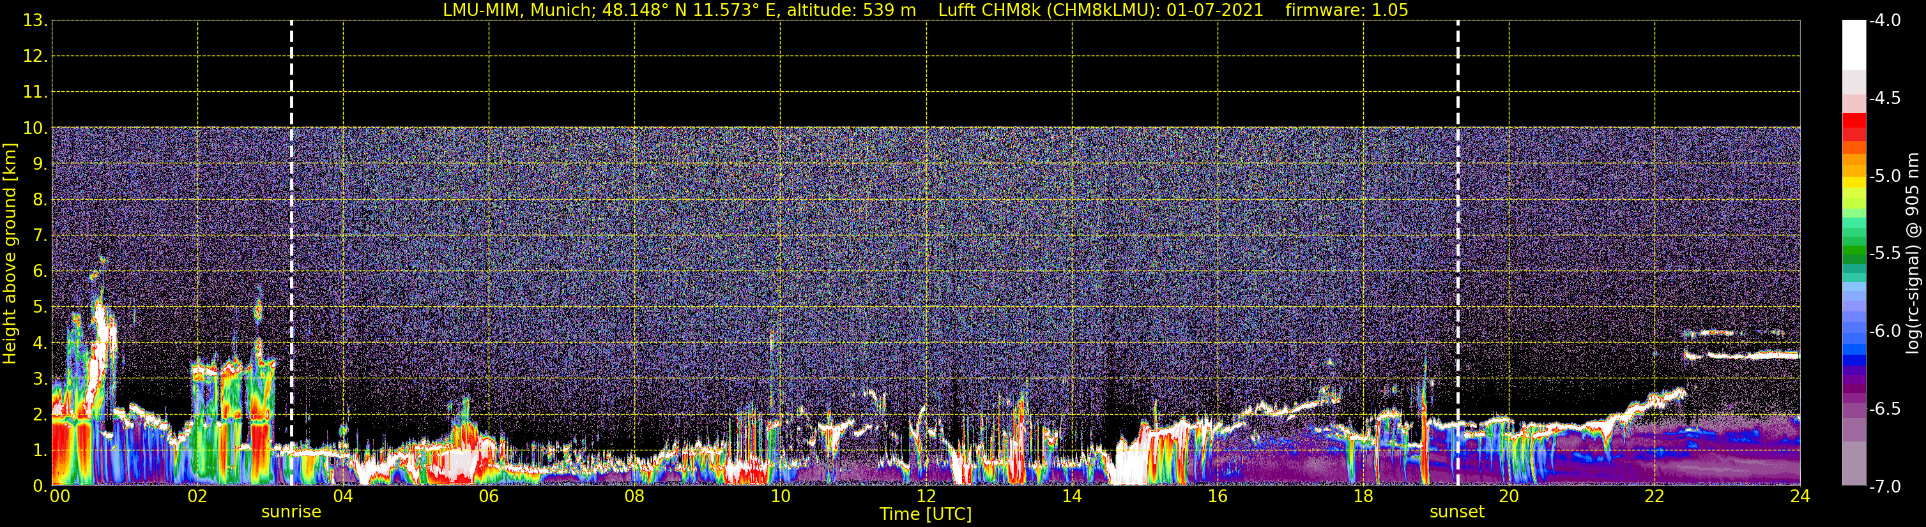Click the '18' time axis tick label
The image size is (1926, 527).
[x=1364, y=496]
